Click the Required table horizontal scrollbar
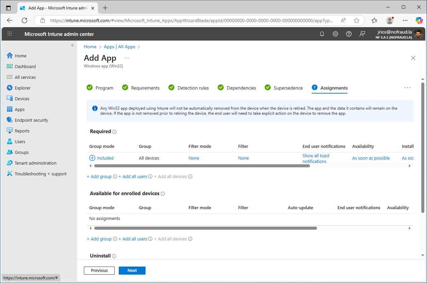 (202, 166)
